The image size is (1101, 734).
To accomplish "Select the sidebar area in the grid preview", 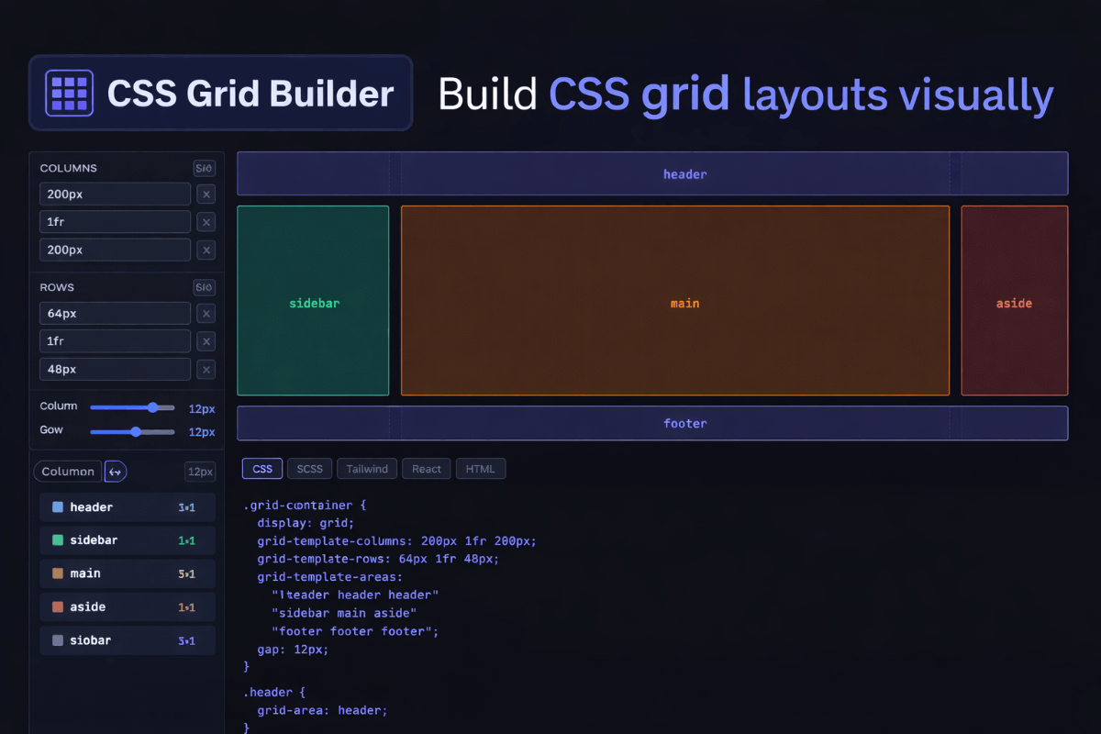I will [x=313, y=301].
